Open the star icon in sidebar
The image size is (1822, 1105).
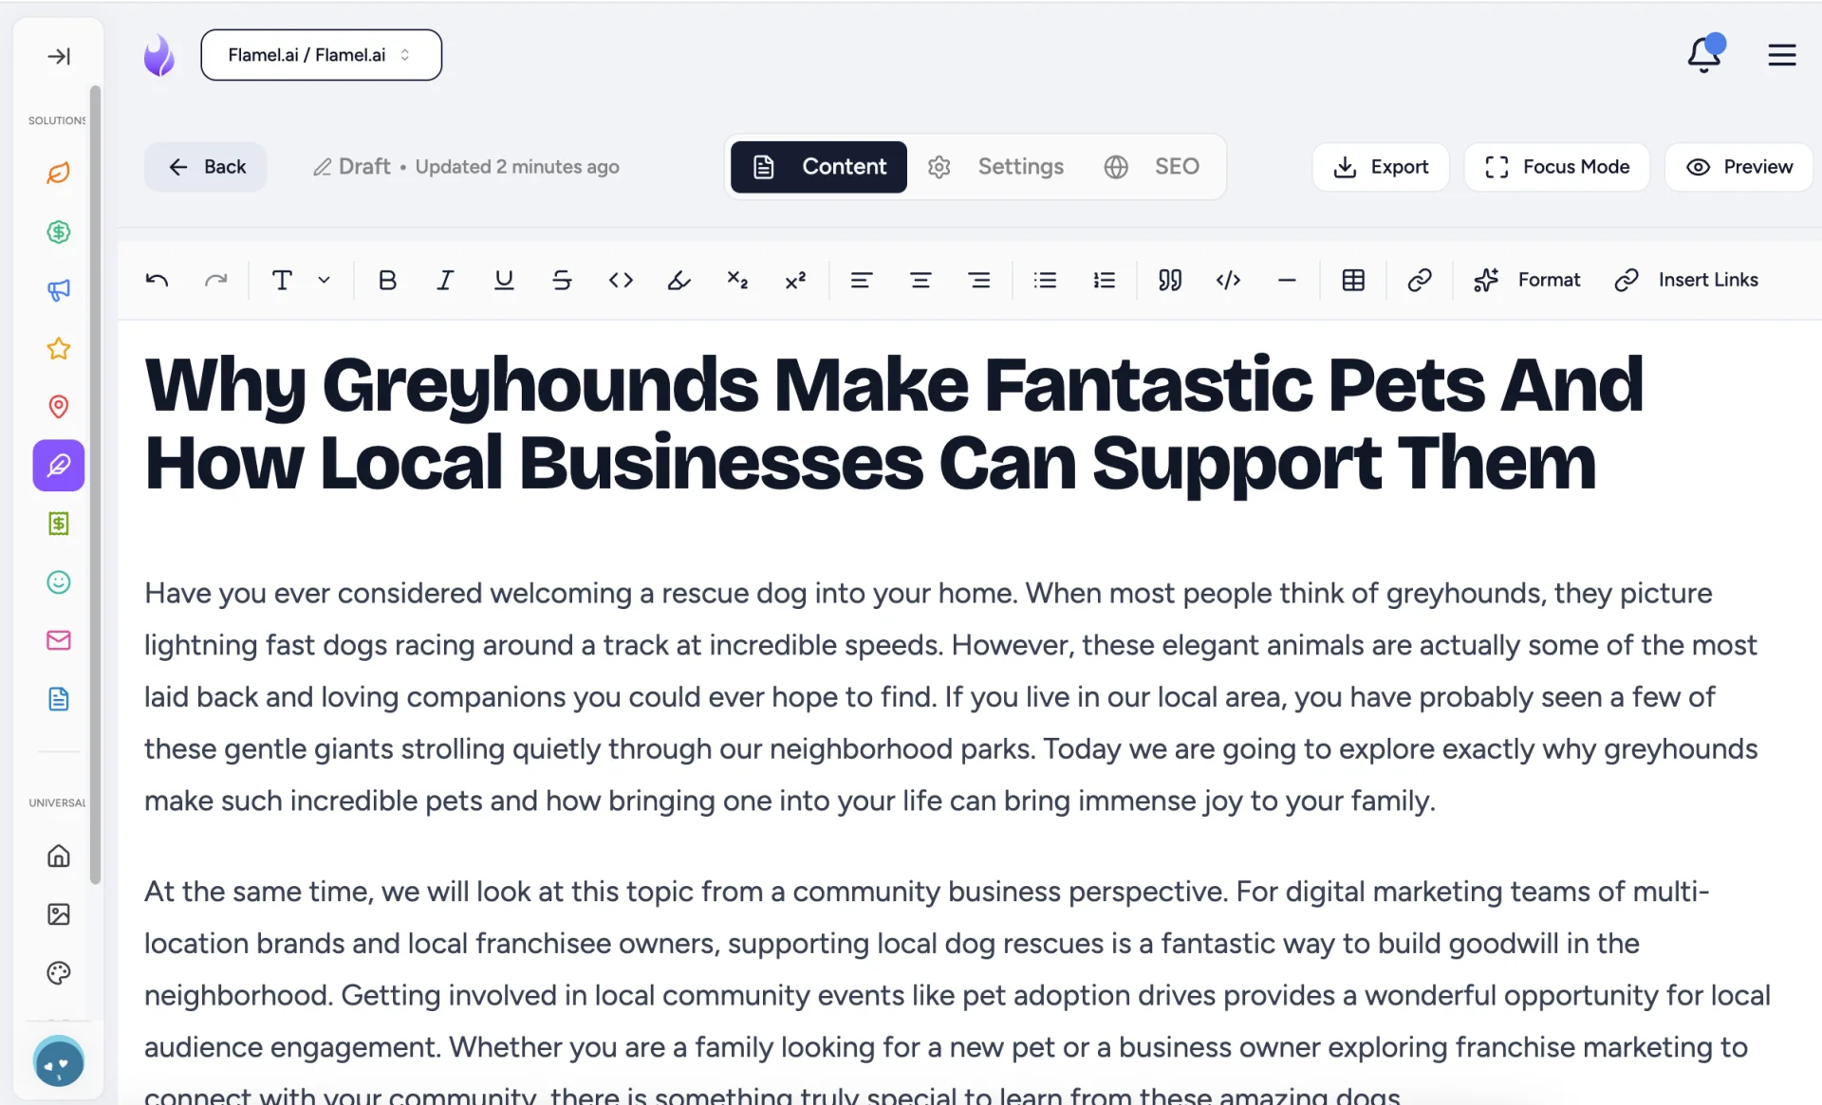59,348
